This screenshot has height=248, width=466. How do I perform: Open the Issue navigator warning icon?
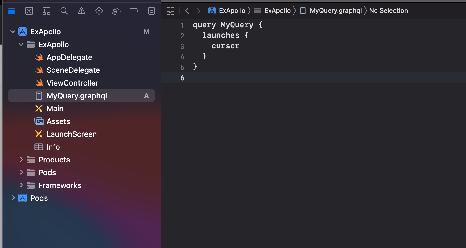(82, 11)
